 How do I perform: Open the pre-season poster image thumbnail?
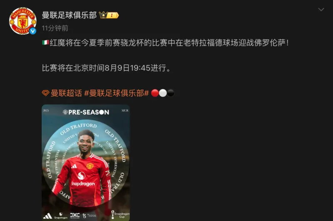[x=86, y=163]
